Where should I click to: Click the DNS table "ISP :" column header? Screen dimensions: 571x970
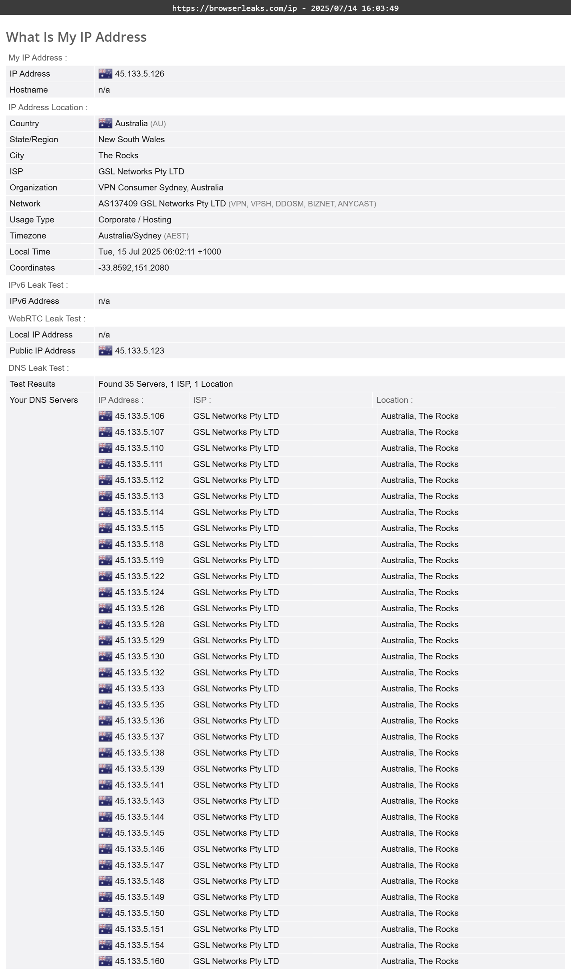coord(202,400)
